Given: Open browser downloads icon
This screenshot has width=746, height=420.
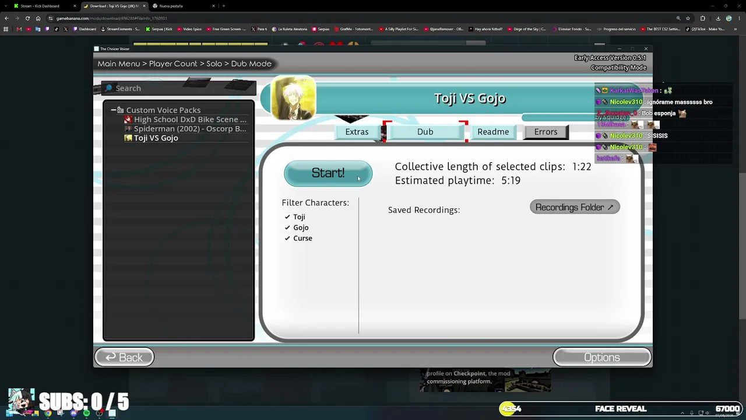Looking at the screenshot, I should click(717, 18).
